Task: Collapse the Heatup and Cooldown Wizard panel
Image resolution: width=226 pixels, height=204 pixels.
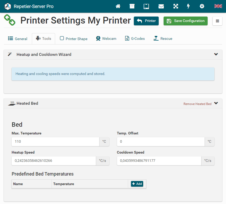Action: [x=216, y=54]
